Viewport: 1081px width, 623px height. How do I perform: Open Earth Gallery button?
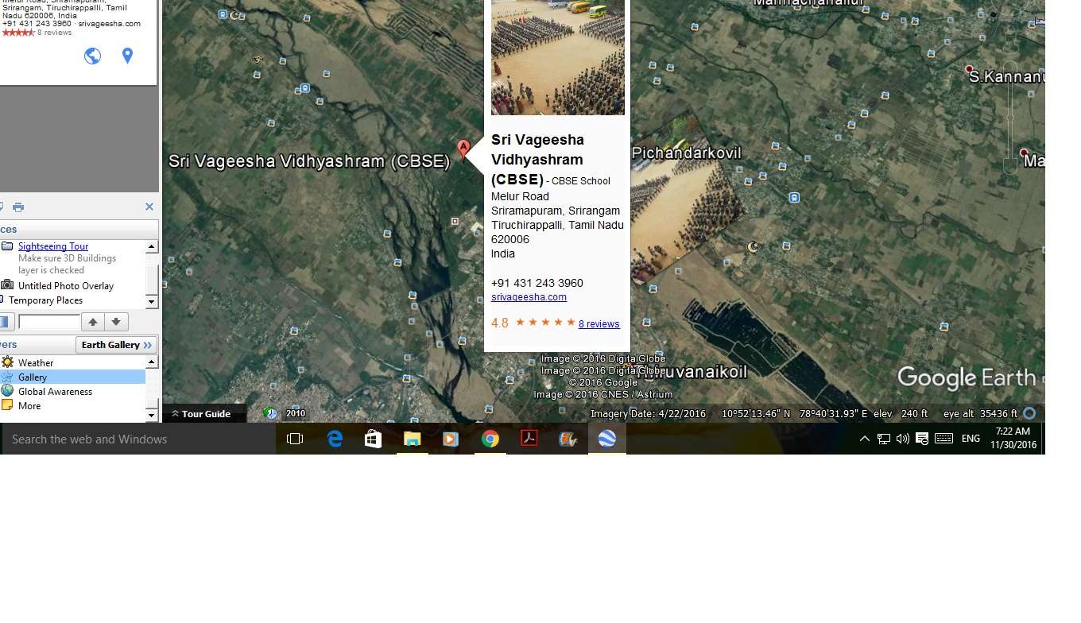(117, 345)
